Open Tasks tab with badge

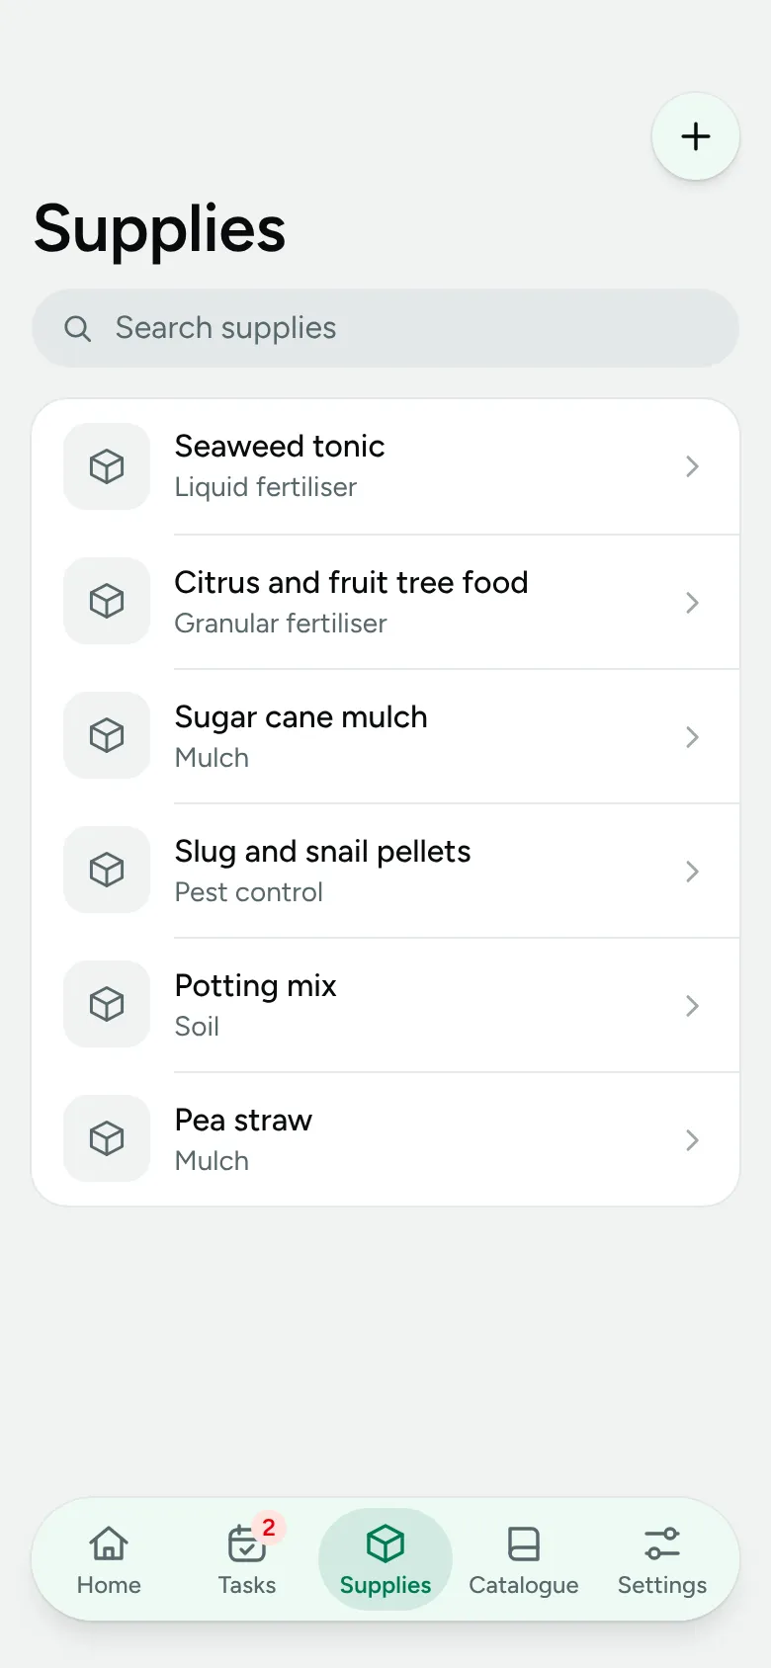pos(247,1559)
